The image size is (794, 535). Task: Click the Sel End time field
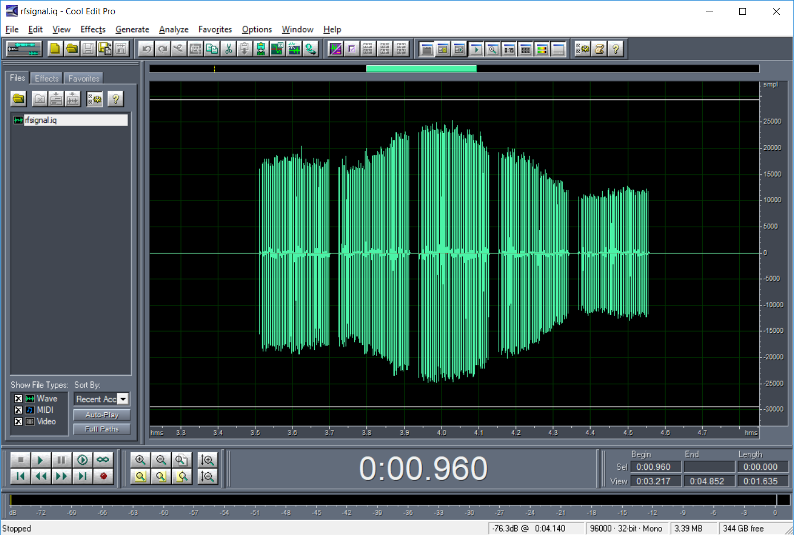point(709,467)
